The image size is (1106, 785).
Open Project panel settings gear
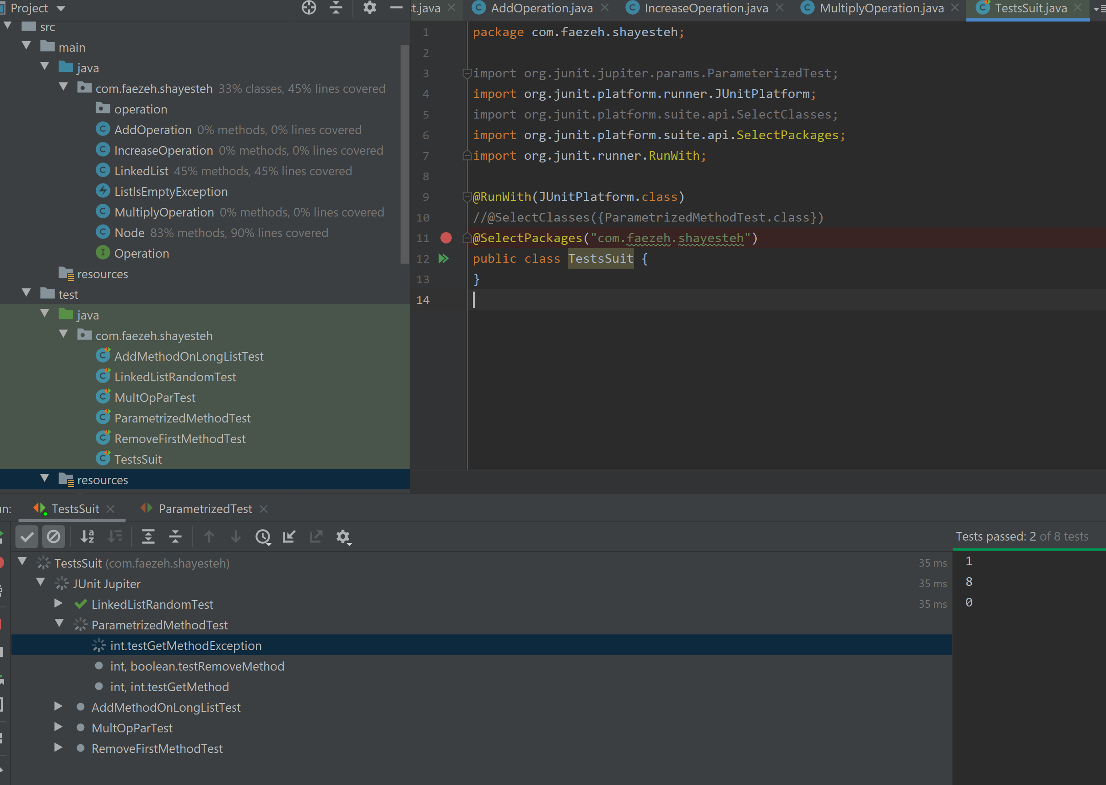coord(369,8)
